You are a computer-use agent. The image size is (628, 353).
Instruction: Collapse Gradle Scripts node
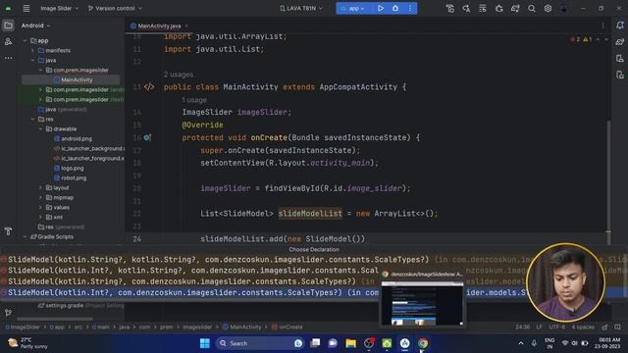(x=26, y=237)
